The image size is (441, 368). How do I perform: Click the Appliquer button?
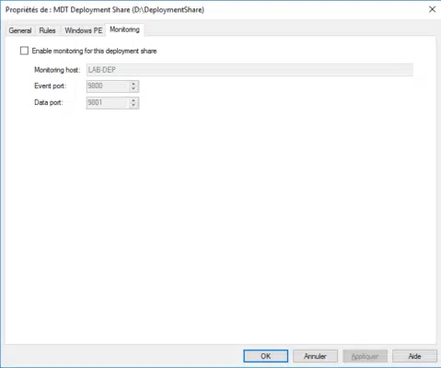[x=365, y=356]
